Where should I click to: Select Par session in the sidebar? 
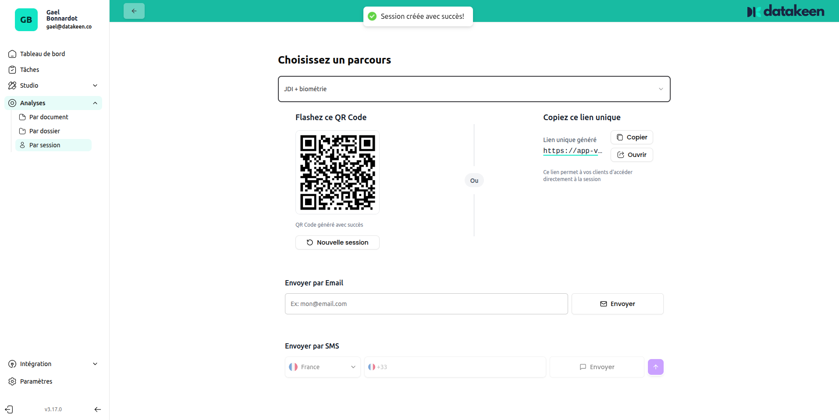coord(44,145)
